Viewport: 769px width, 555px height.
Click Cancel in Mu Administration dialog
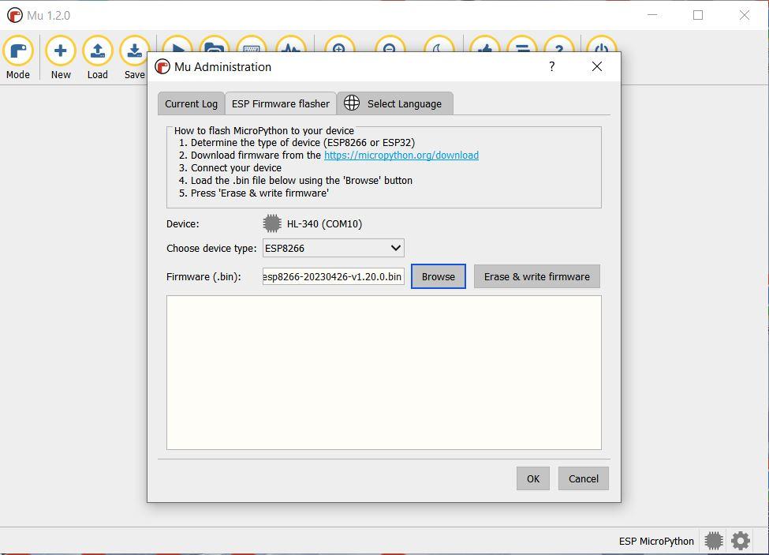pos(584,478)
